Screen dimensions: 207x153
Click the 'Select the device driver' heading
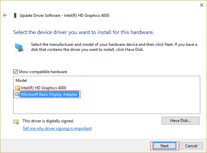83,33
